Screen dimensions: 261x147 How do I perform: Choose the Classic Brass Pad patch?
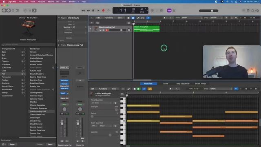point(37,114)
